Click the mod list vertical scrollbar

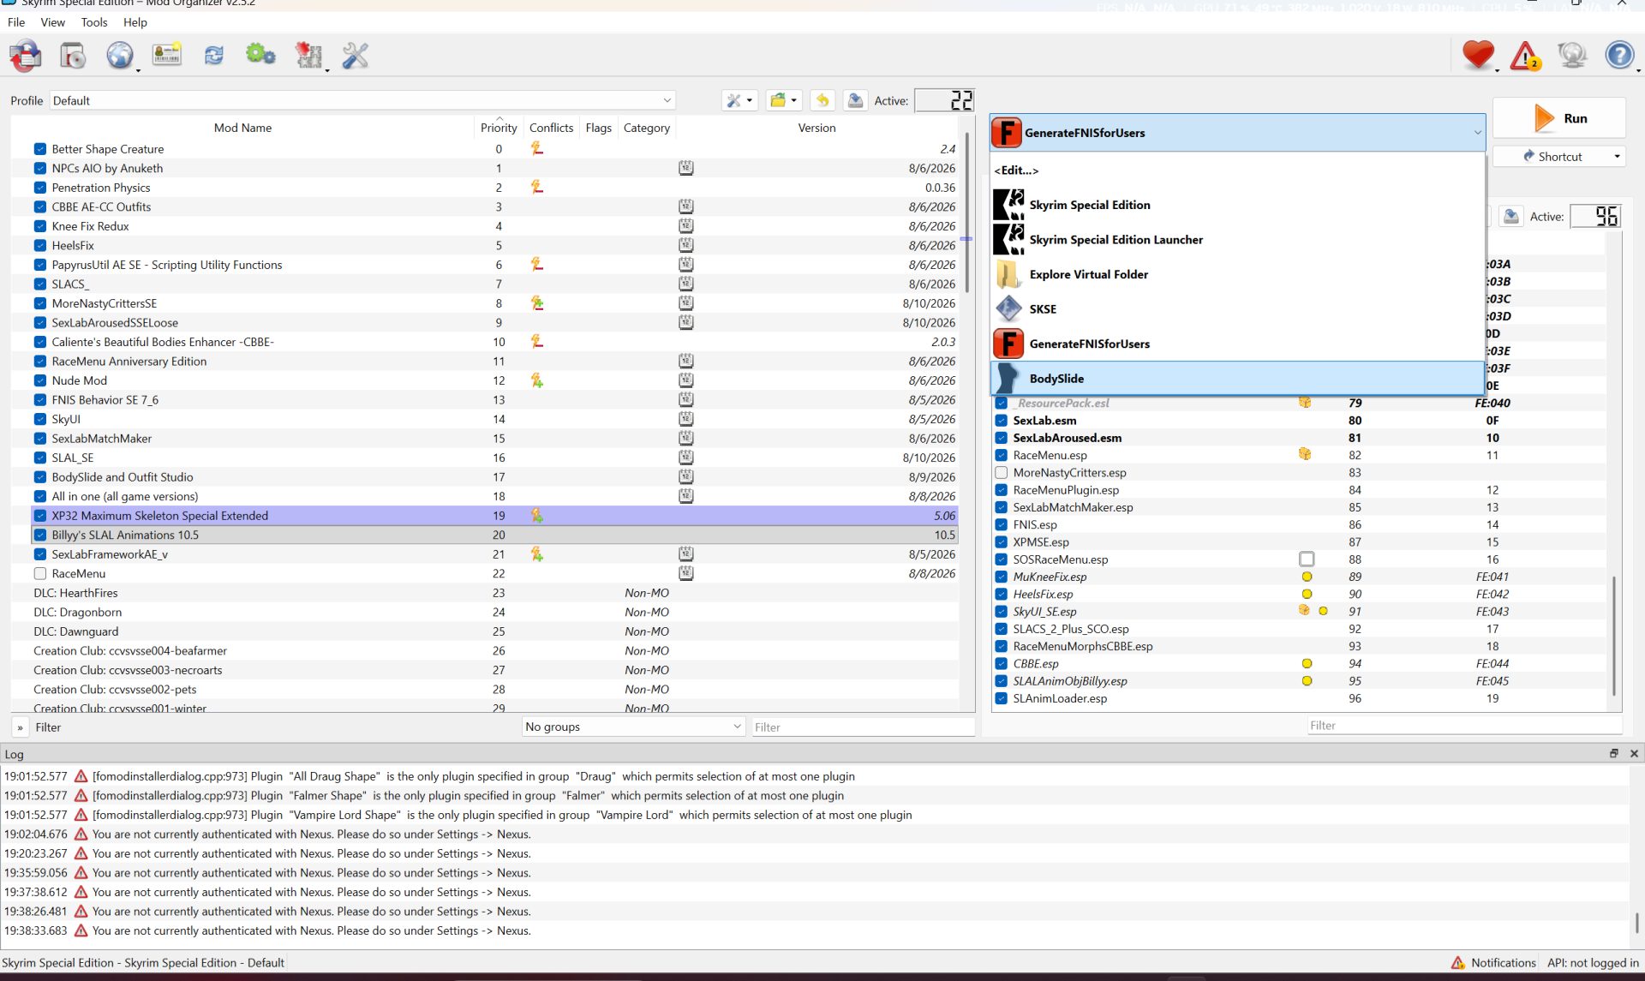[967, 214]
